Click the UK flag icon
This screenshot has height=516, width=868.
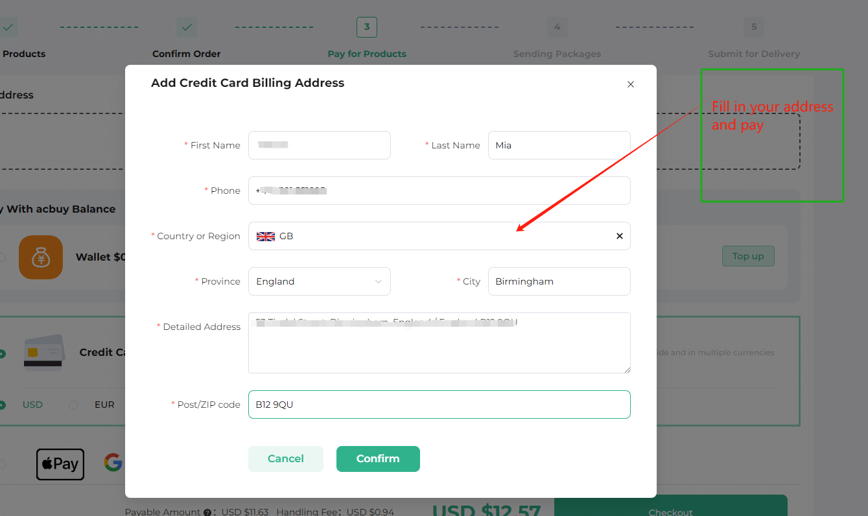[x=266, y=237]
